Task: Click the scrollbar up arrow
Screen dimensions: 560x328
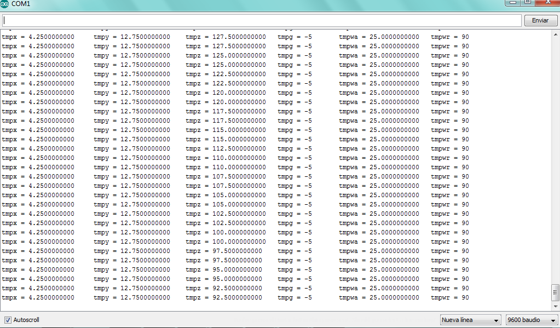Action: (556, 34)
